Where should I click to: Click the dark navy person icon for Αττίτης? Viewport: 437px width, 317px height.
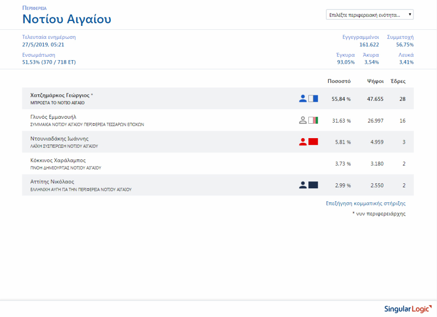[x=303, y=185]
